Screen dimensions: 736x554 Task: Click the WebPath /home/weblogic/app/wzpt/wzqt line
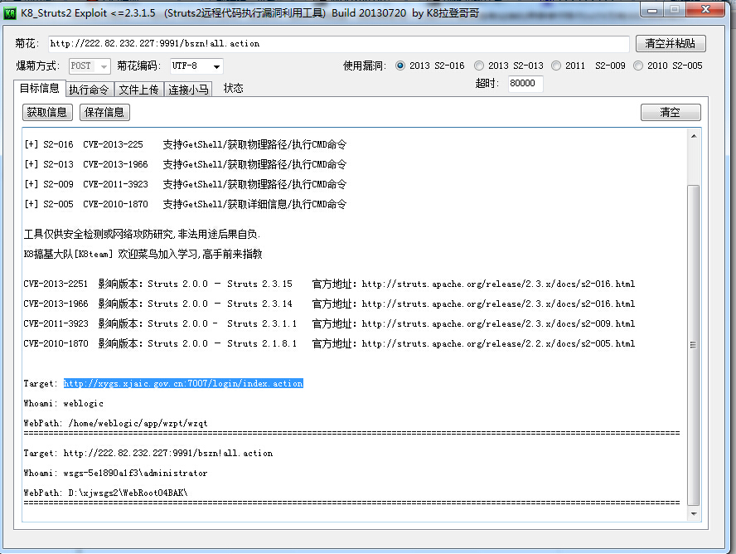(115, 423)
